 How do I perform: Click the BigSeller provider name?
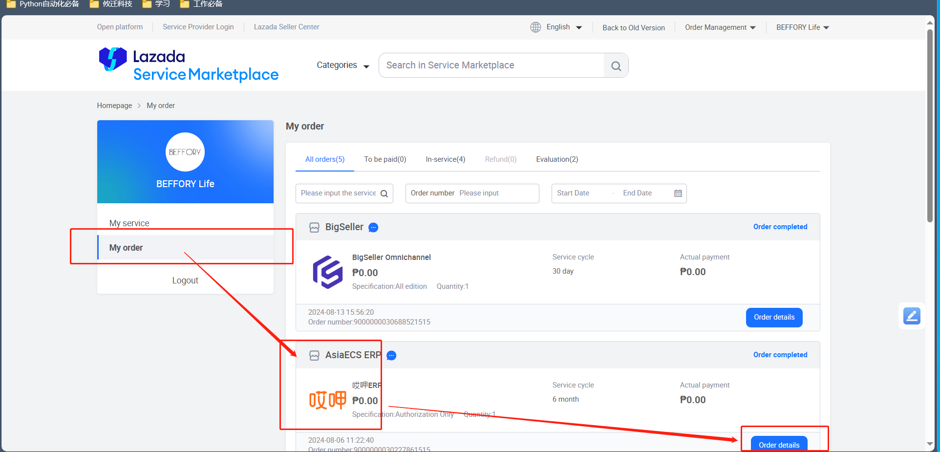[x=344, y=227]
